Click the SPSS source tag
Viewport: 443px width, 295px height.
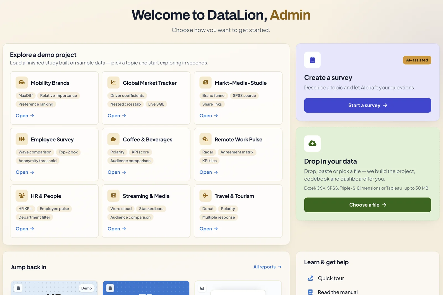[244, 96]
